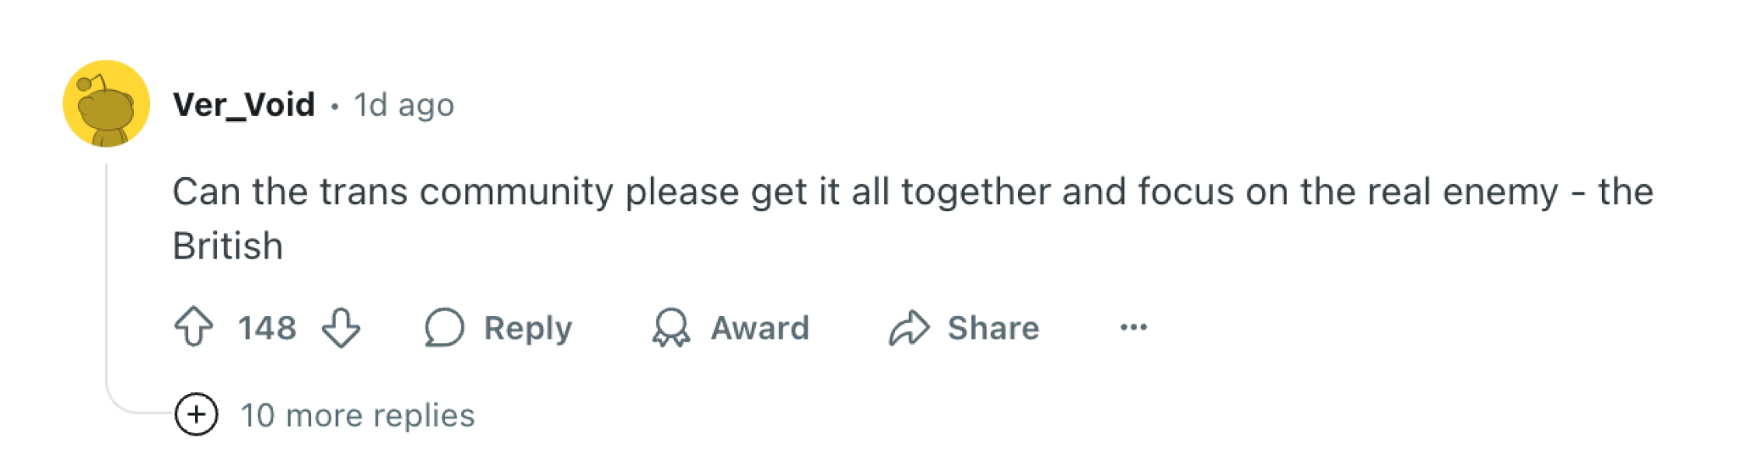The height and width of the screenshot is (466, 1752).
Task: Toggle the upvote on the comment
Action: pyautogui.click(x=195, y=328)
